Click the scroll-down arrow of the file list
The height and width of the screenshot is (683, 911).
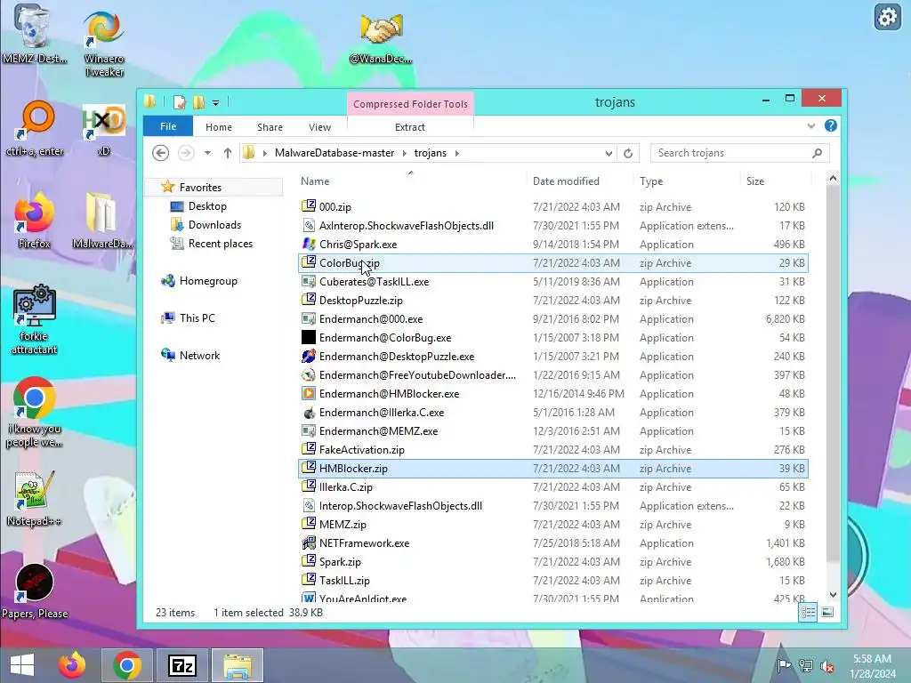point(833,595)
